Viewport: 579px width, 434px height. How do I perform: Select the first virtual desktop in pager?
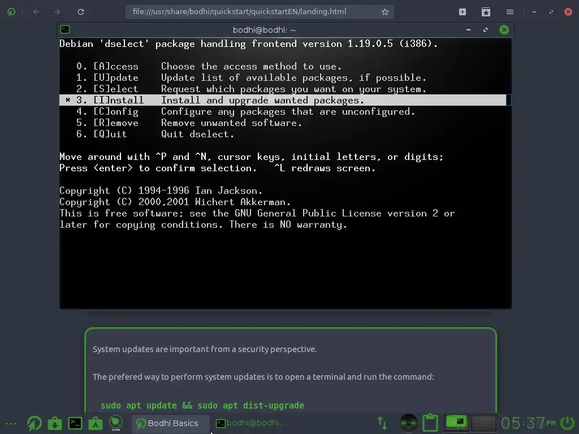pos(457,423)
